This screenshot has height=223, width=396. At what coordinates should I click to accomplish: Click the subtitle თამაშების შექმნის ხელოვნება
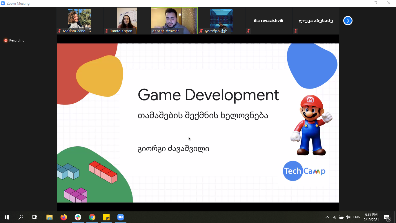(203, 116)
